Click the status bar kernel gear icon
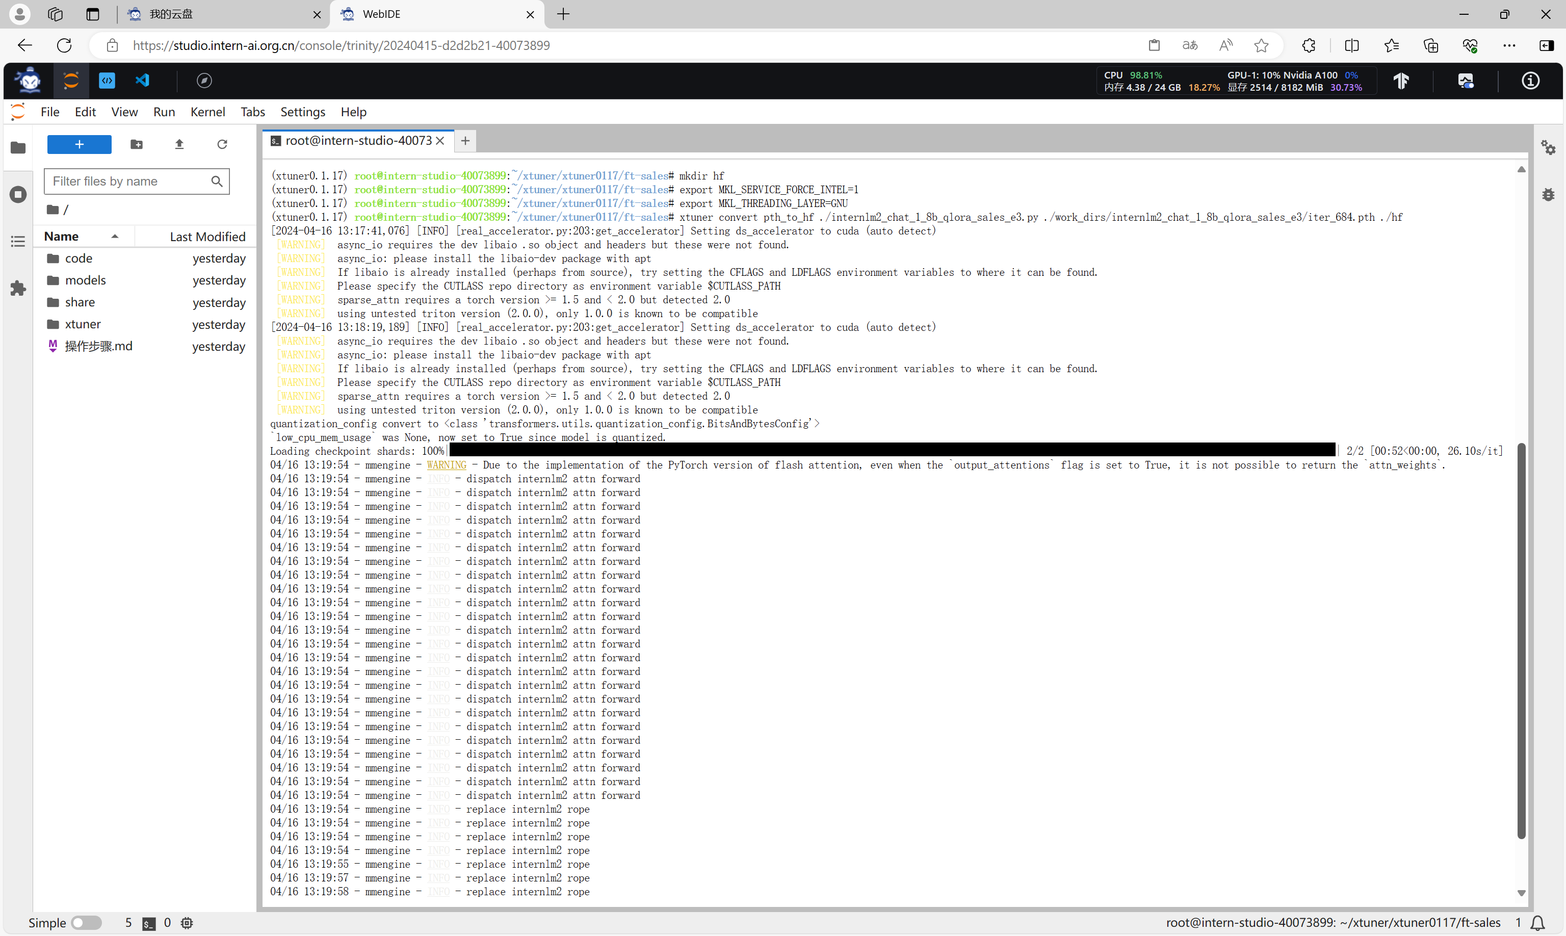This screenshot has height=936, width=1566. 187,923
